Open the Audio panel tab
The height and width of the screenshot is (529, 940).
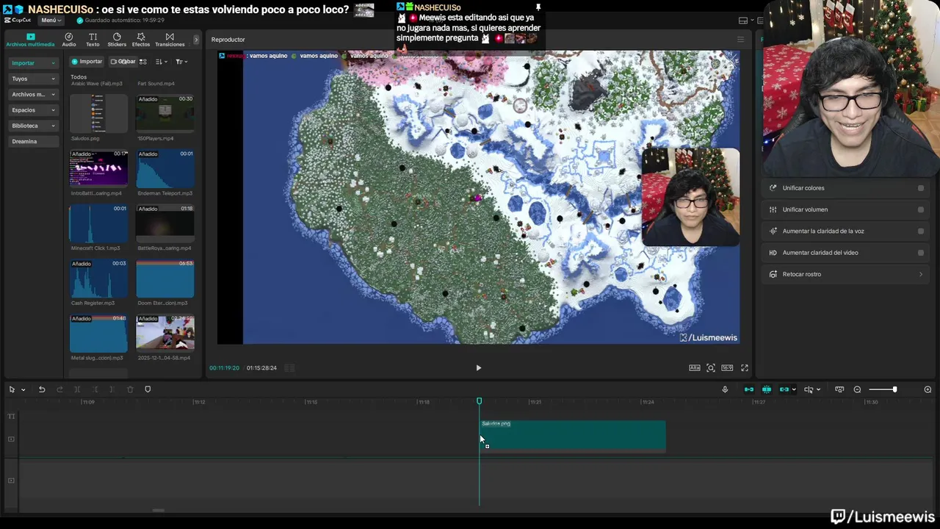[x=68, y=40]
